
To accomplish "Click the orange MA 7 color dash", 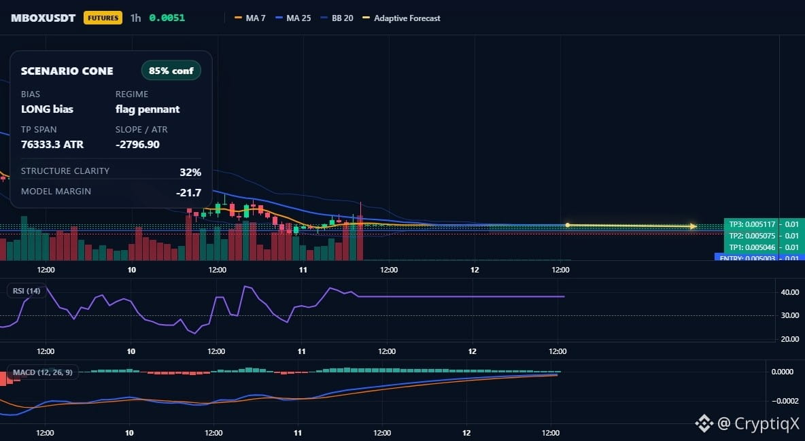I will [x=238, y=18].
